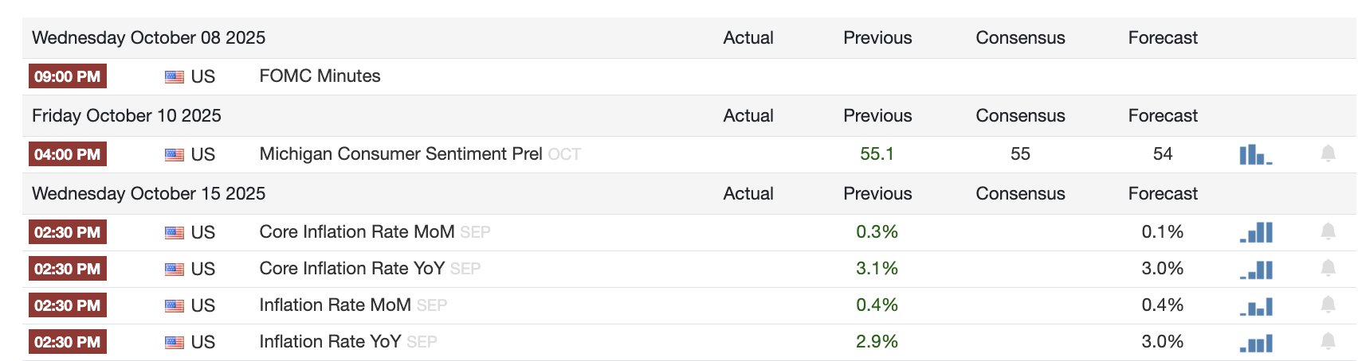Open Inflation Rate MoM event link
Viewport: 1358px width, 361px height.
tap(335, 305)
